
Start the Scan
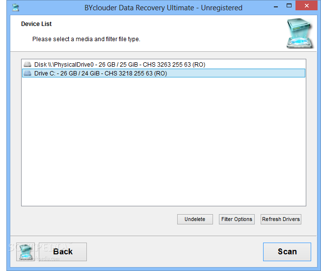pyautogui.click(x=287, y=252)
